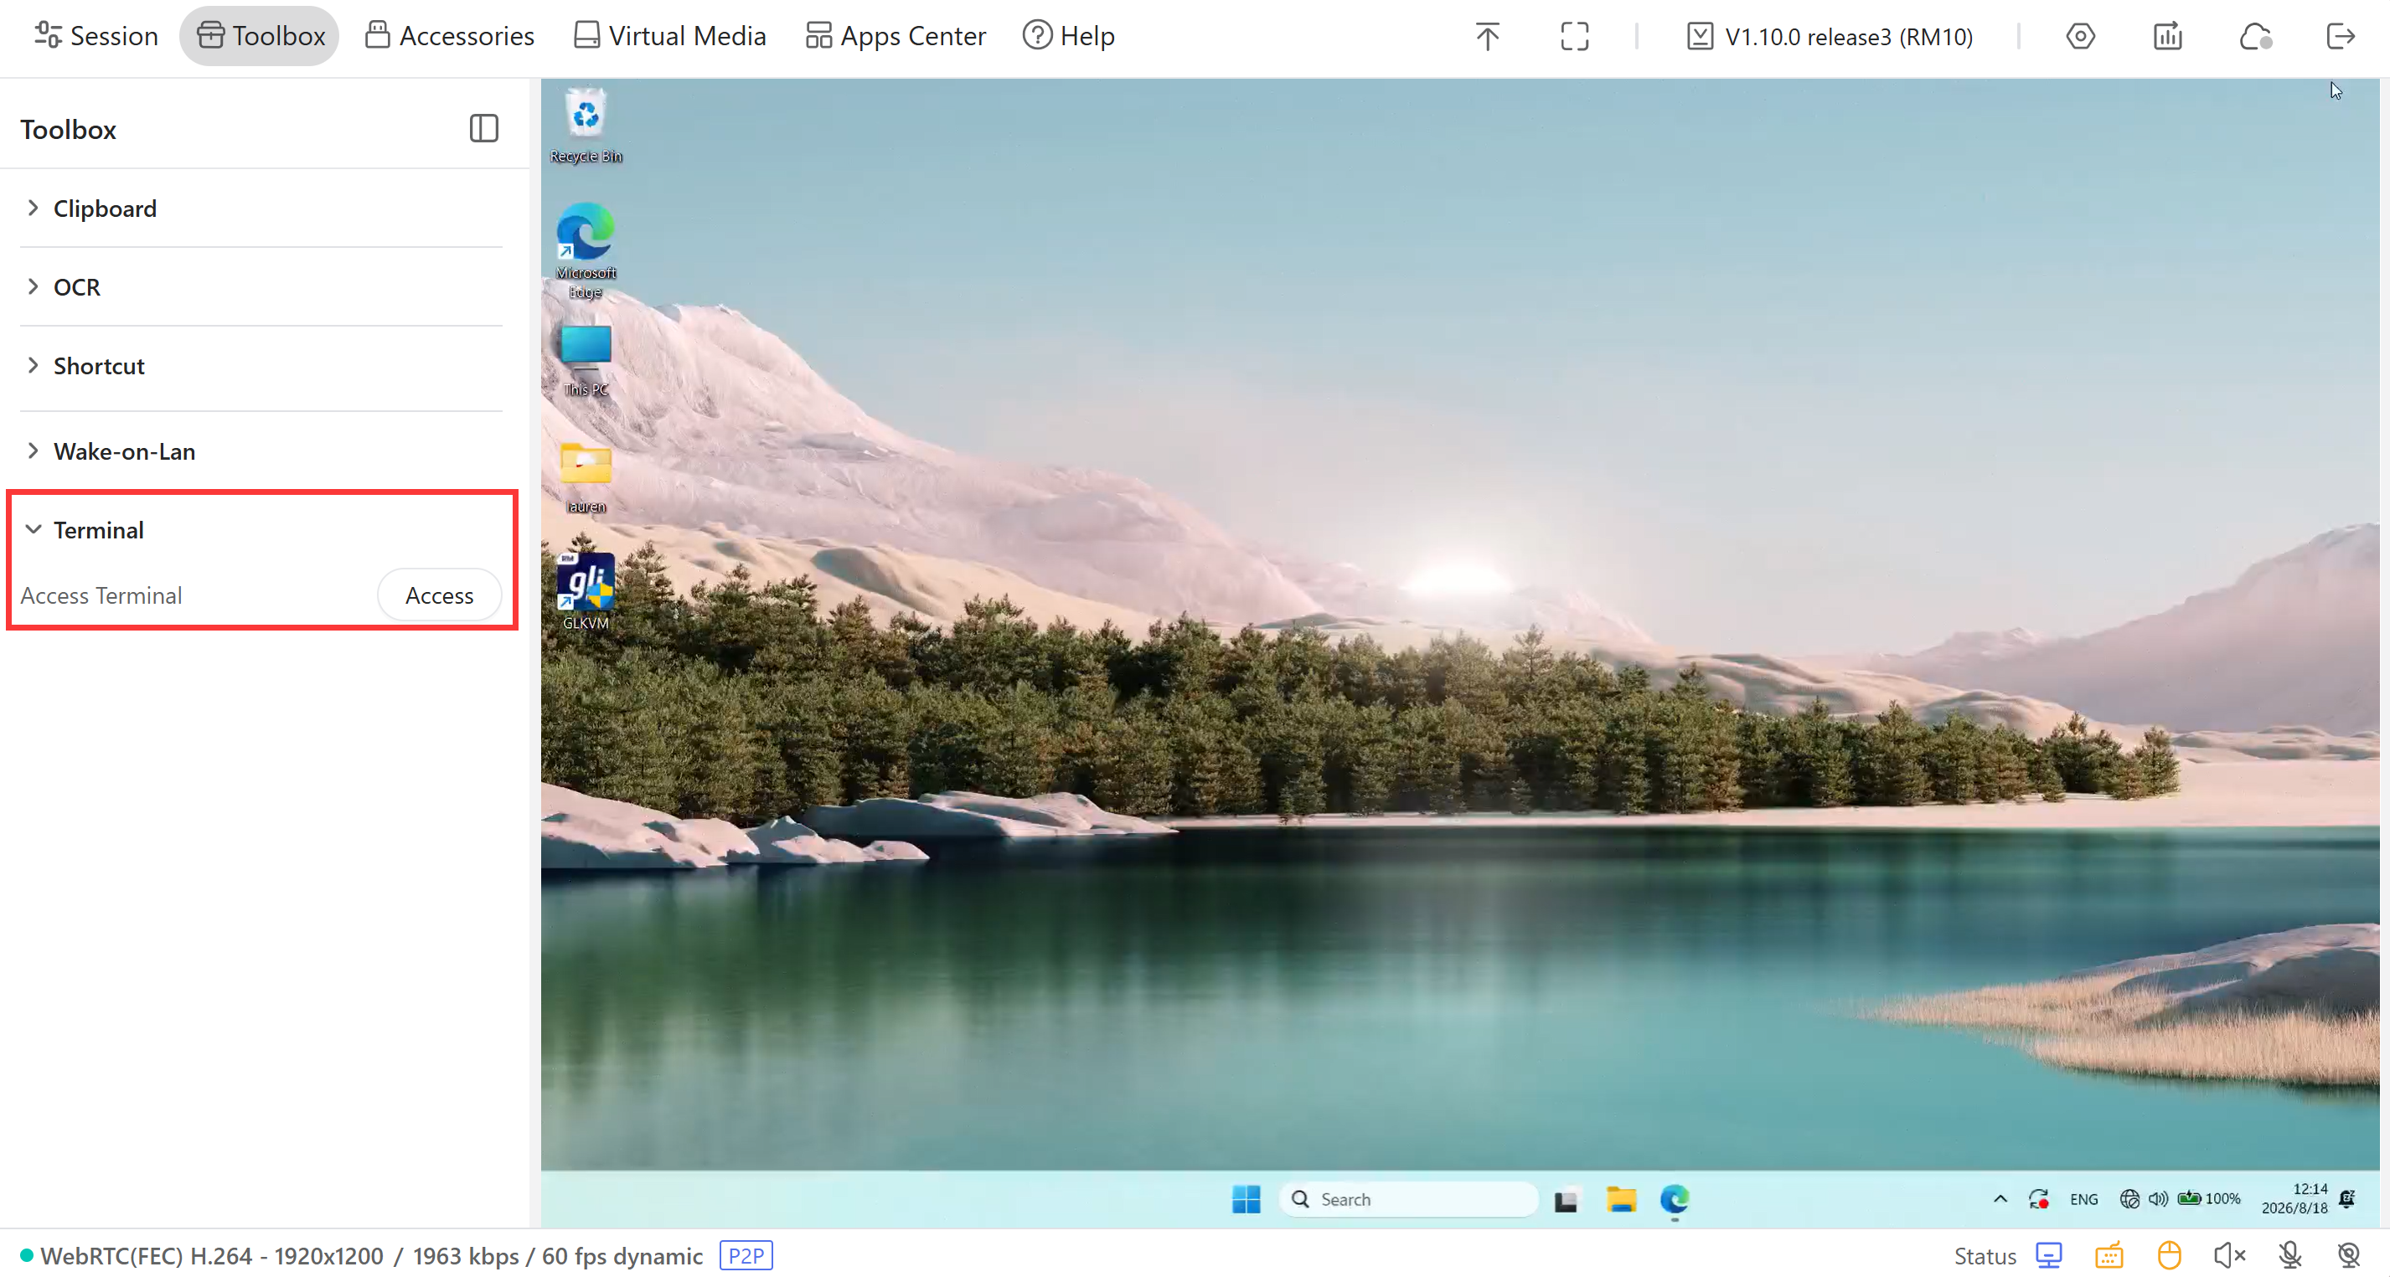The width and height of the screenshot is (2390, 1277).
Task: Open the statistics chart icon
Action: click(x=2167, y=36)
